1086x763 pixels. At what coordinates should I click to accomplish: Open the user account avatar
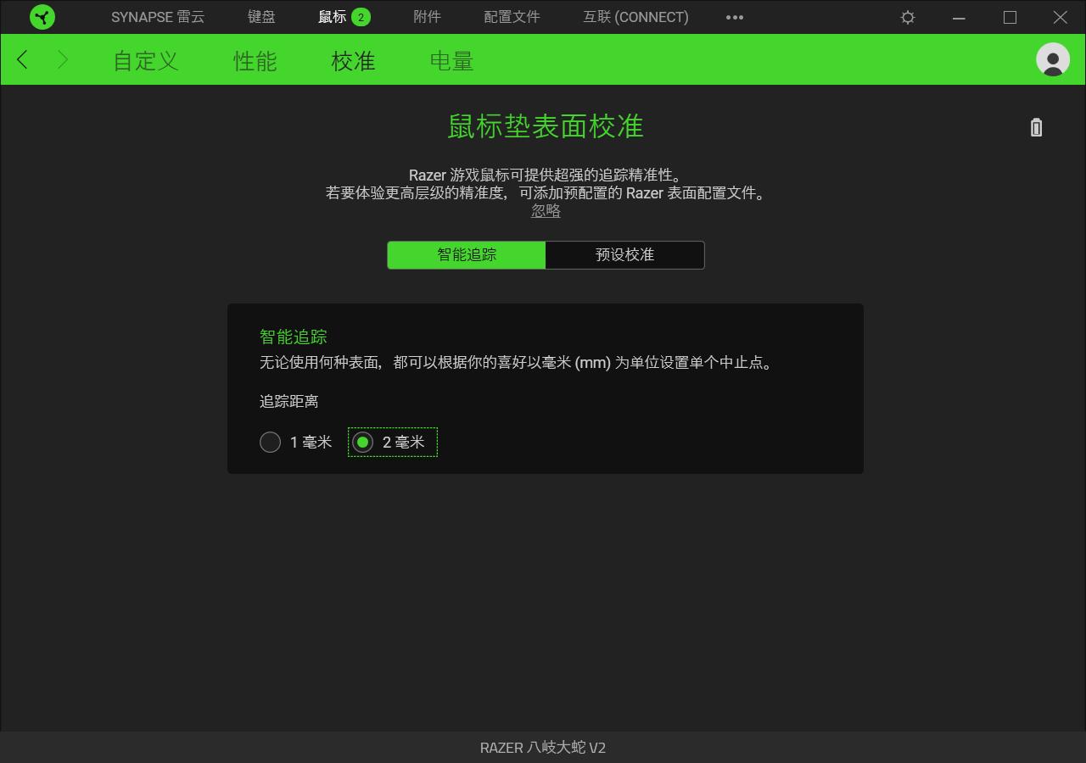click(x=1052, y=60)
